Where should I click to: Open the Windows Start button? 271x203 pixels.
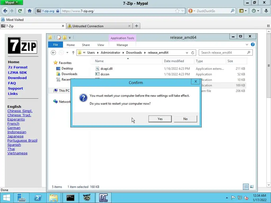pyautogui.click(x=7, y=198)
